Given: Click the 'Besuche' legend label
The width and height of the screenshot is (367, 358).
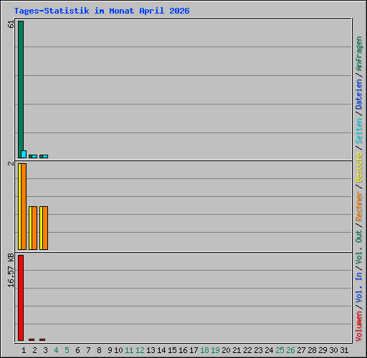Looking at the screenshot, I should [359, 168].
